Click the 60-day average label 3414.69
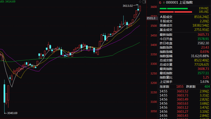Viewport: 211px width, 119px height. coord(10,2)
